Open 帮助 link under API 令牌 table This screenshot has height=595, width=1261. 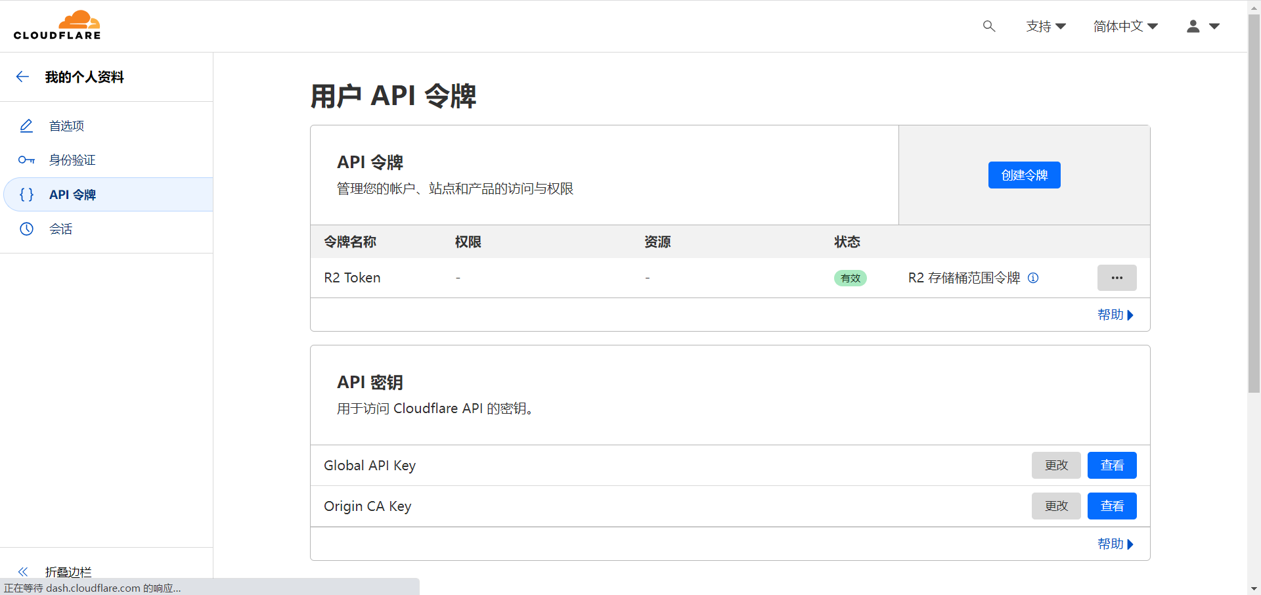click(1115, 315)
